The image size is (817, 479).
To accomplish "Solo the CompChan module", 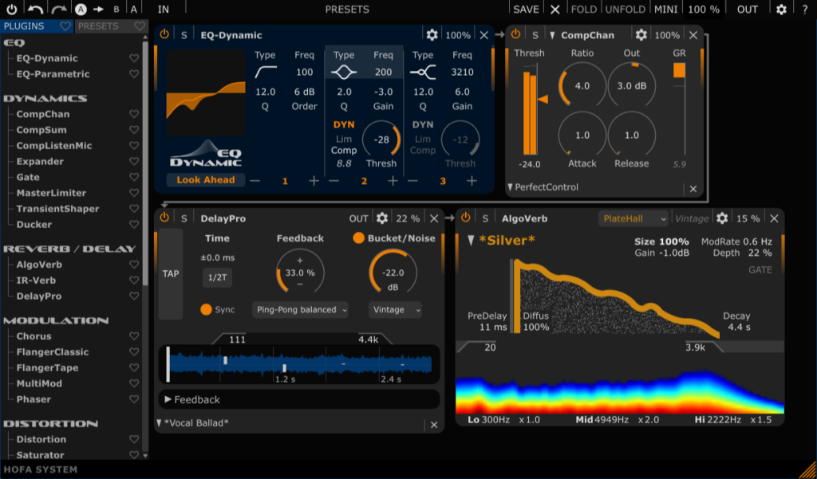I will (x=535, y=35).
